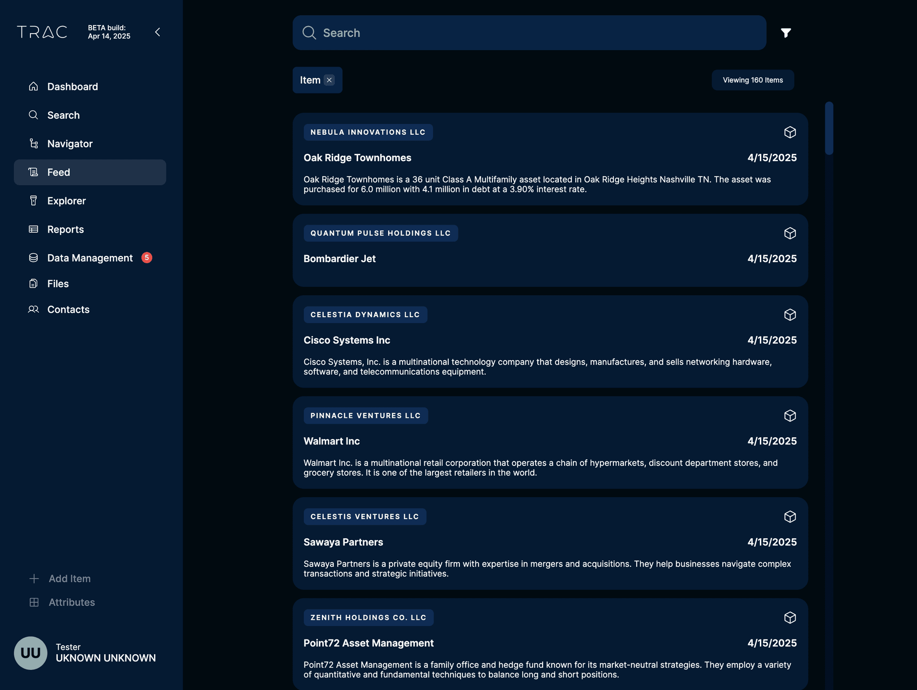Click the cube icon on Point72 Asset Management card

(x=790, y=618)
